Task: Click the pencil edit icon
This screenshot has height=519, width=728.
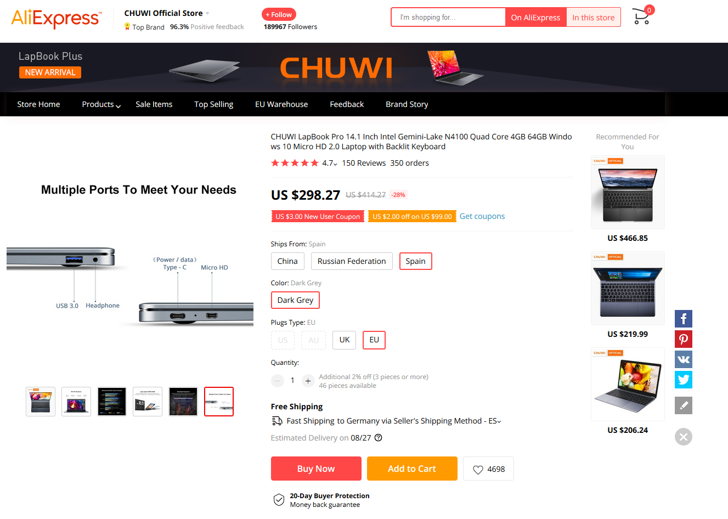Action: (684, 405)
